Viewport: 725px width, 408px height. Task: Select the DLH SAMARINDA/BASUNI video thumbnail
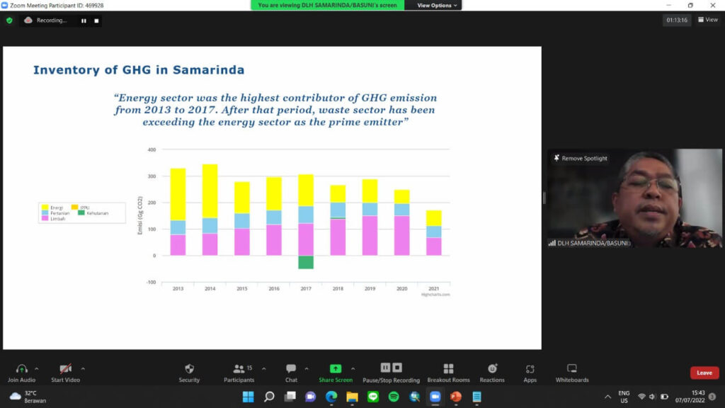(x=634, y=198)
